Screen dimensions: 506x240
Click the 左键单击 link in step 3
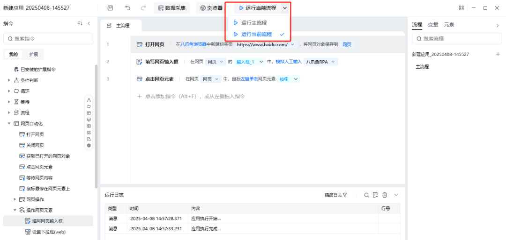point(249,79)
